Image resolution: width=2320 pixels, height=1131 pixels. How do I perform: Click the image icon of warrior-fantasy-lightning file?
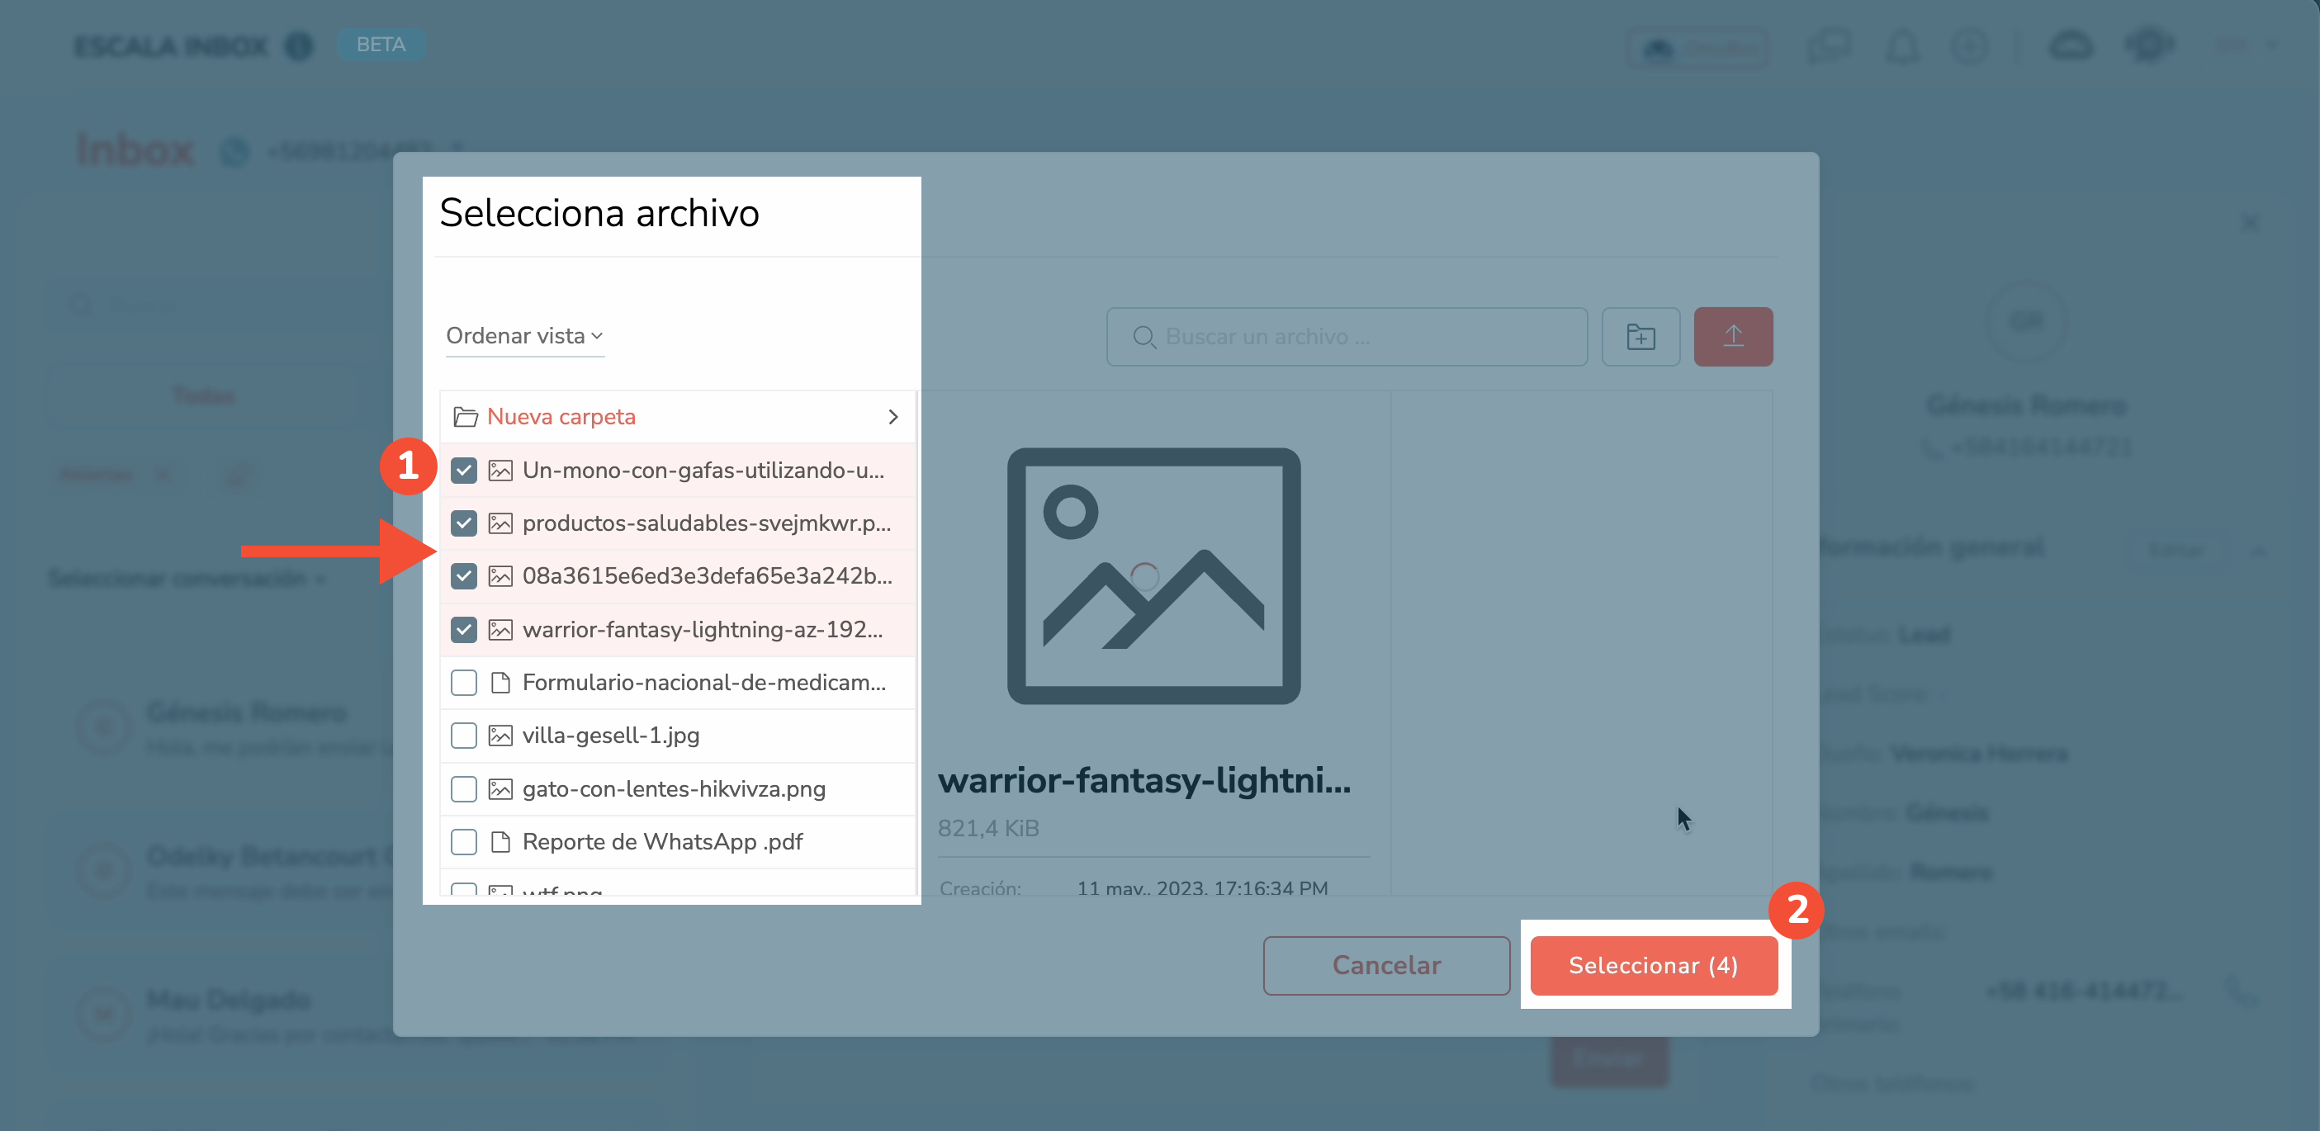(x=500, y=629)
